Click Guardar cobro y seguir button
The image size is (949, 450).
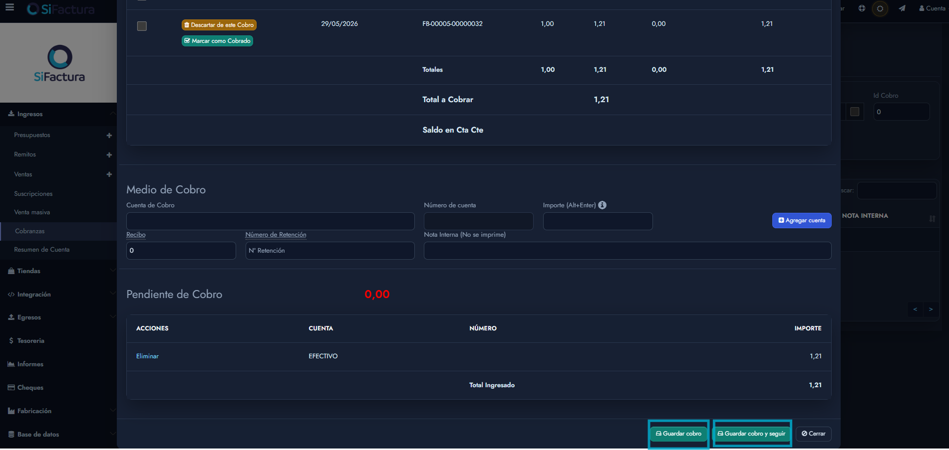(x=752, y=434)
